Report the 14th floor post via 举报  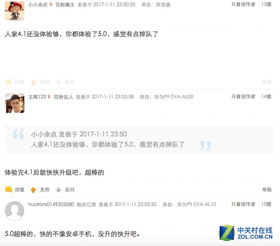pos(267,190)
